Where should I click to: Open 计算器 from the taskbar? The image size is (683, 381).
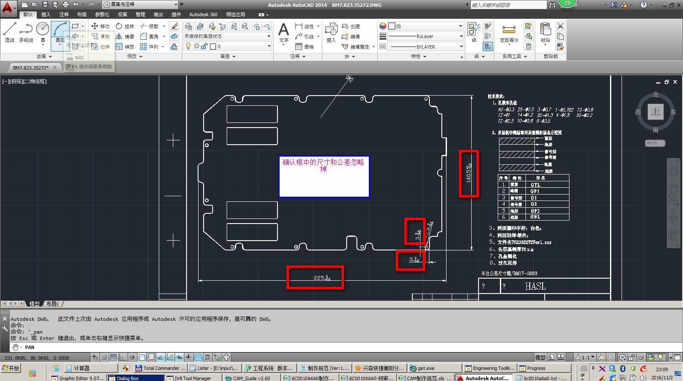(x=91, y=368)
